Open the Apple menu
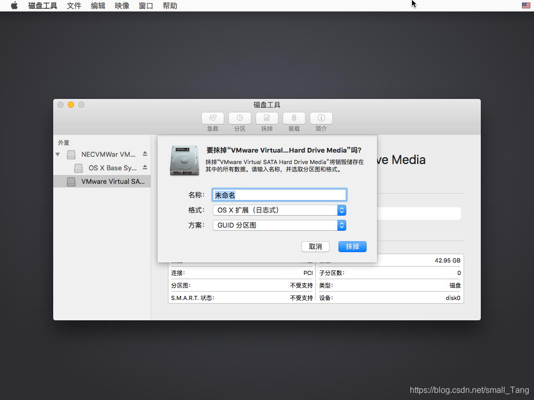The width and height of the screenshot is (534, 400). pos(14,5)
